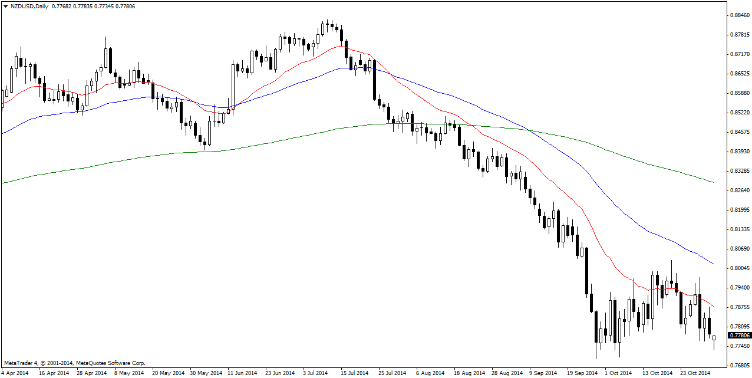The height and width of the screenshot is (378, 752).
Task: Select the 11 Jun 2014 date marker
Action: click(242, 373)
